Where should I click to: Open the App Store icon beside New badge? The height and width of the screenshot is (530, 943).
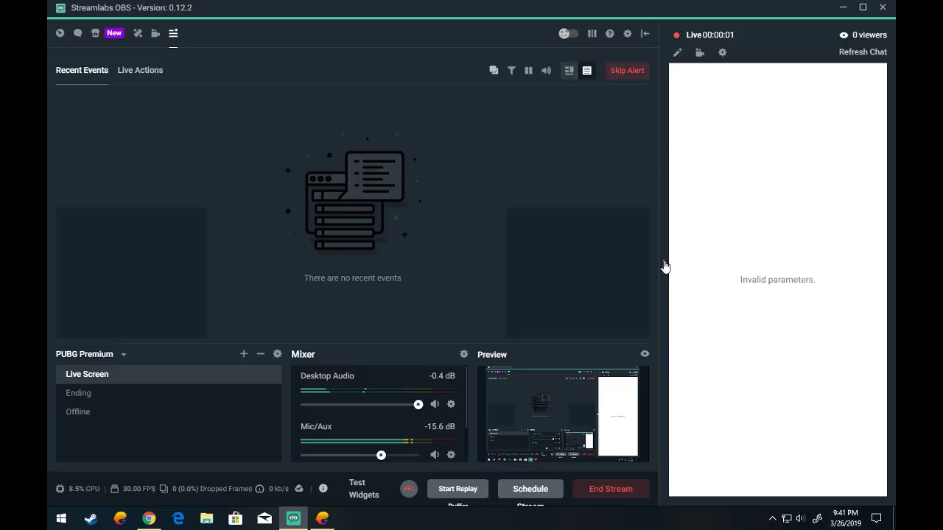95,33
